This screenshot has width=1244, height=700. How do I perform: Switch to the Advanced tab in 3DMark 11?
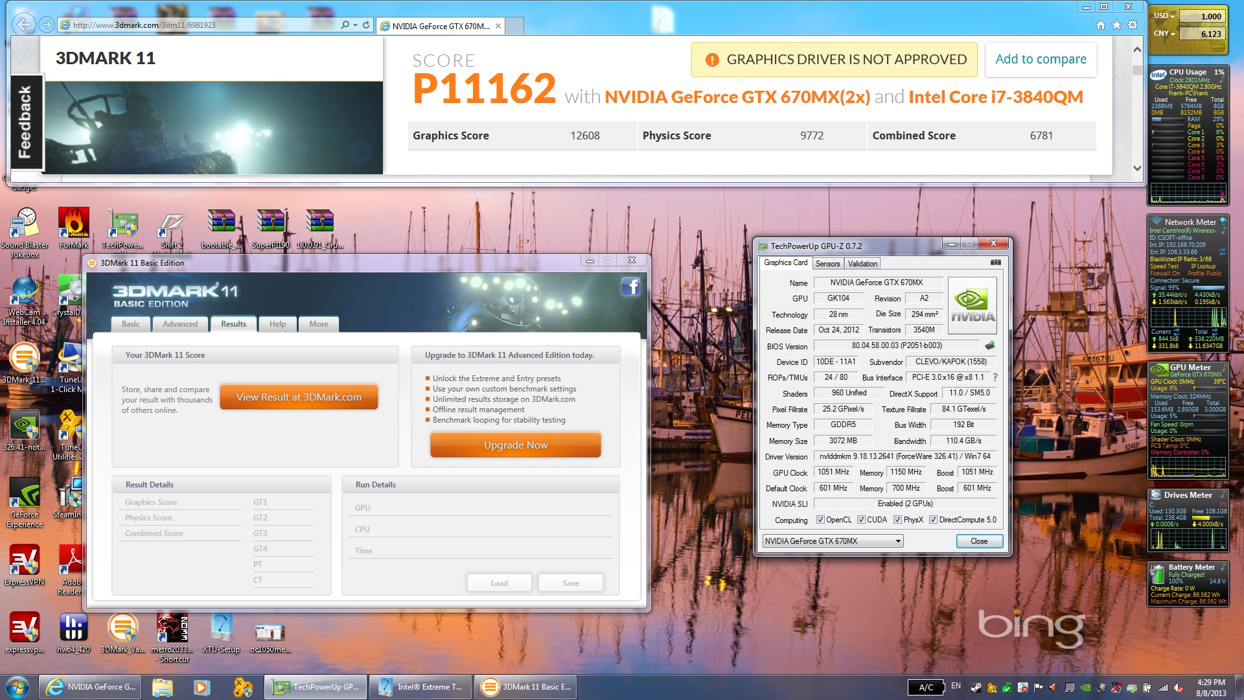180,324
